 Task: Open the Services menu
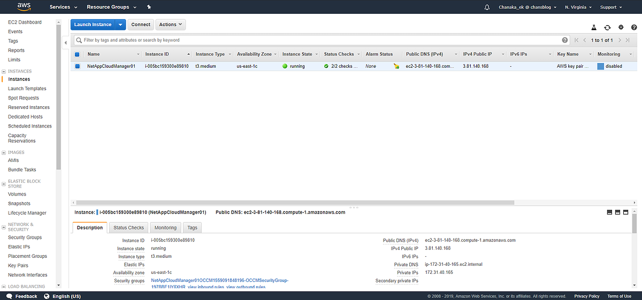click(63, 7)
